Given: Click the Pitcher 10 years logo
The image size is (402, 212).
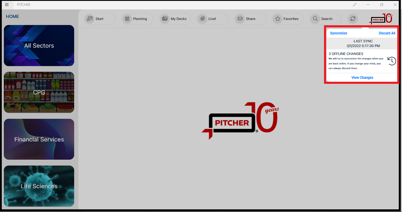Looking at the screenshot, I should point(381,19).
